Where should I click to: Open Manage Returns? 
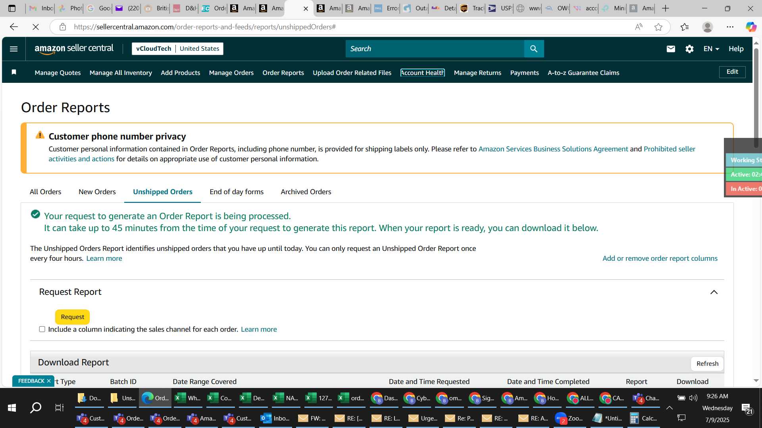(x=477, y=73)
